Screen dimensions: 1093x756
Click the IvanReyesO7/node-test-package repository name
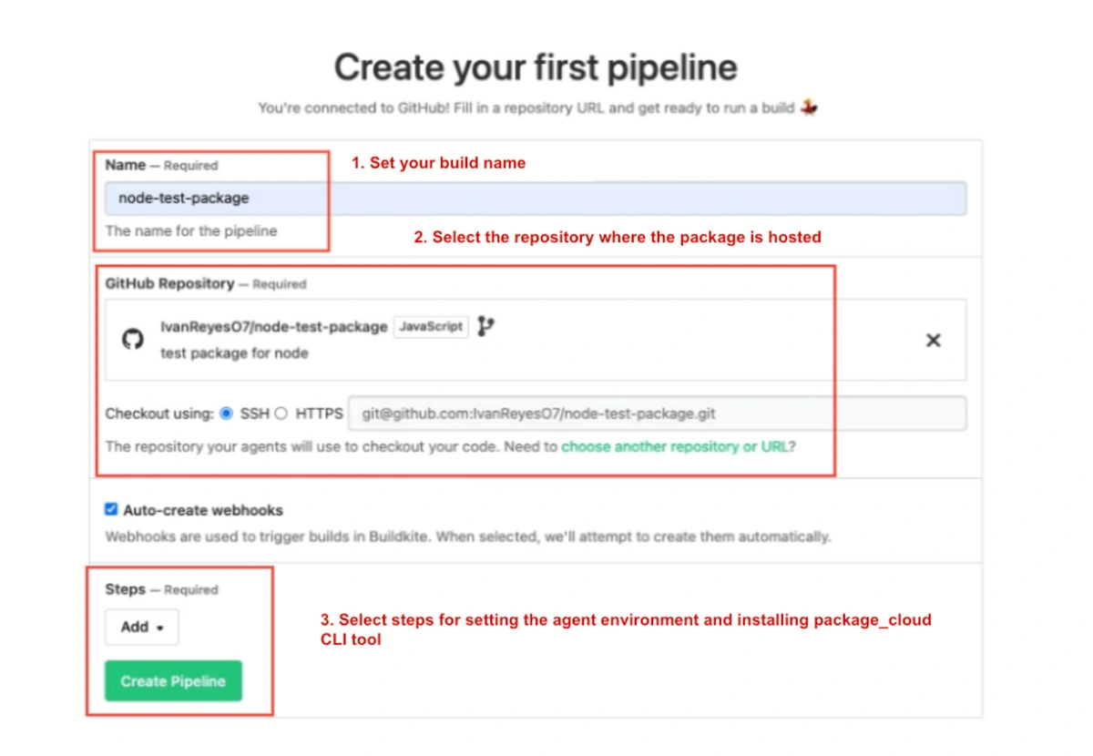(x=274, y=327)
